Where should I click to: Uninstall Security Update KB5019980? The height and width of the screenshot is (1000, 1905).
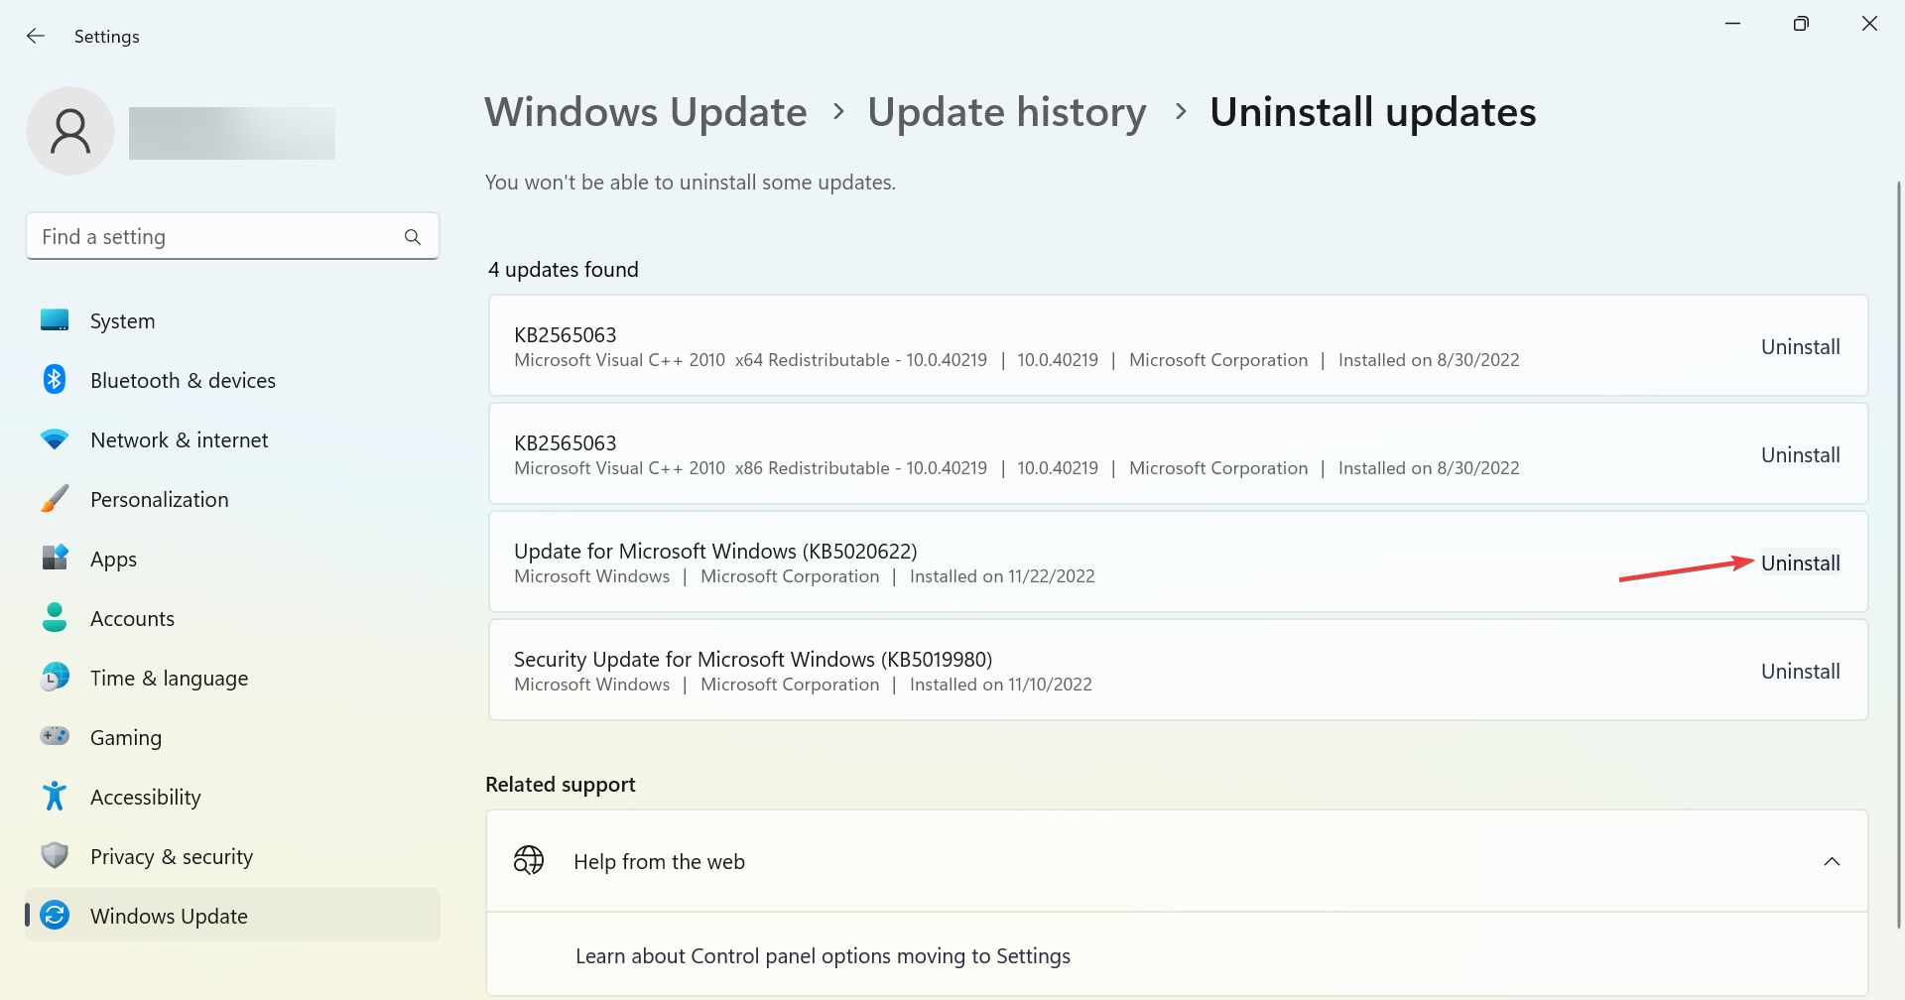coord(1800,671)
